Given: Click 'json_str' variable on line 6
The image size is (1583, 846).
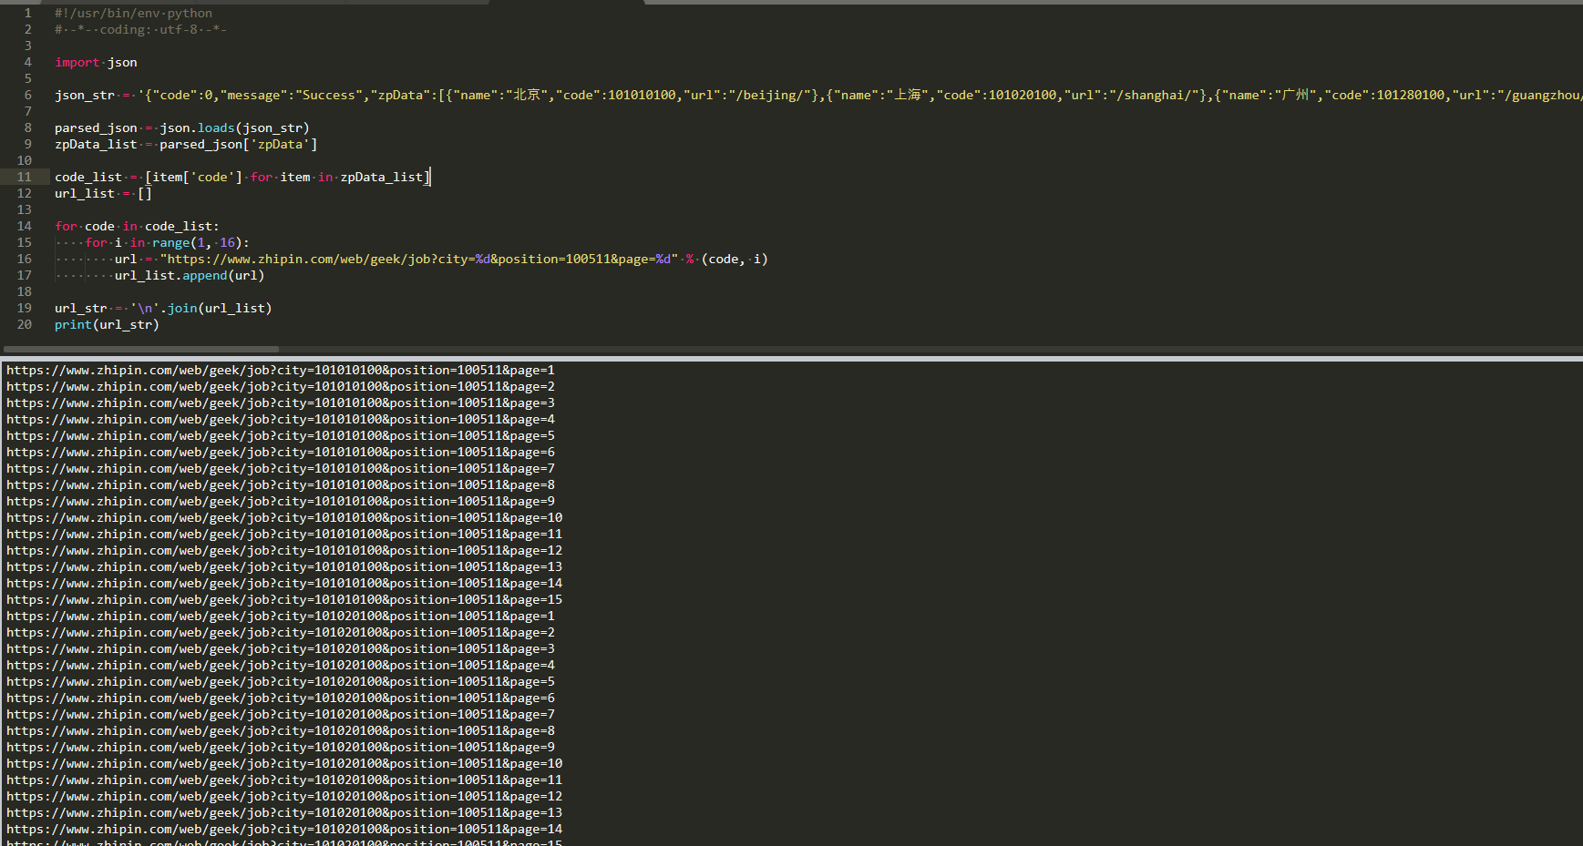Looking at the screenshot, I should pyautogui.click(x=85, y=95).
